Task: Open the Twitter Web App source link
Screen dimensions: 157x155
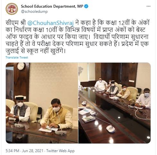Action: (x=60, y=151)
